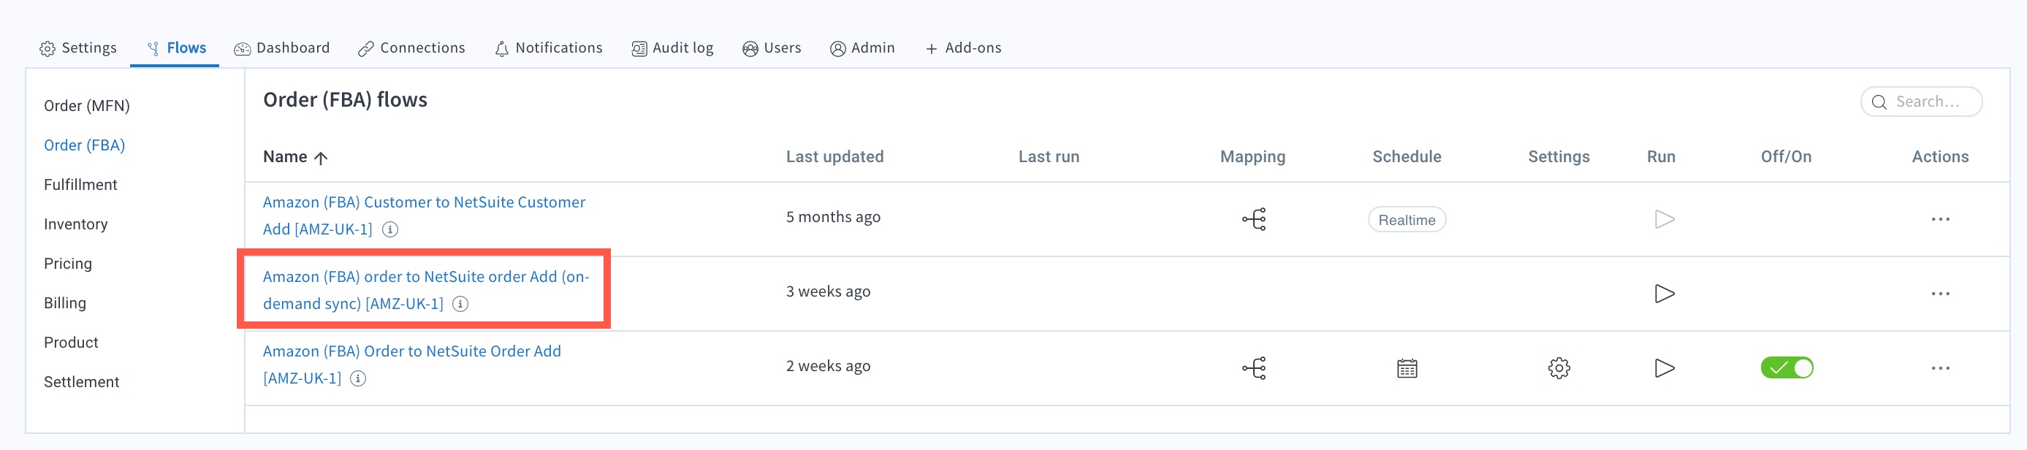Open Amazon (FBA) Order to NetSuite Order Add flow
The height and width of the screenshot is (450, 2027).
click(411, 365)
